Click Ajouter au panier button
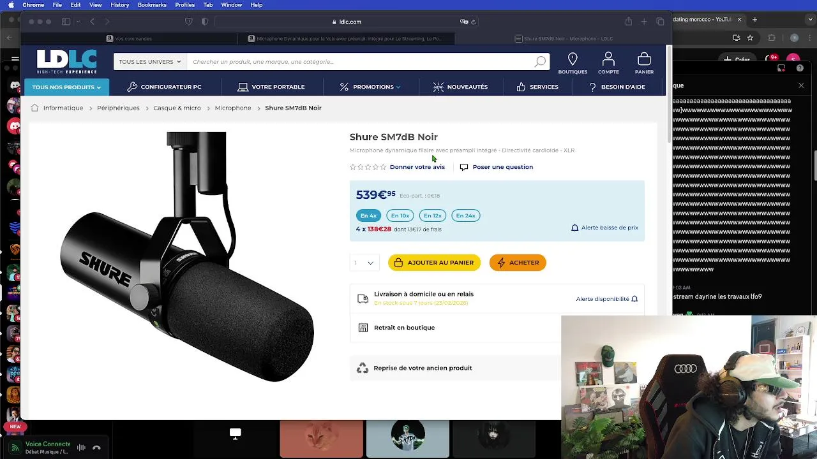The height and width of the screenshot is (459, 817). 434,263
